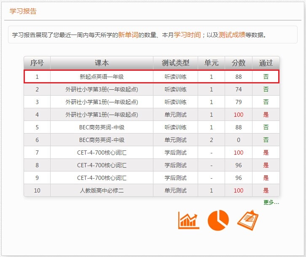This screenshot has width=306, height=257.
Task: Click red score 100 in row 7
Action: click(239, 153)
